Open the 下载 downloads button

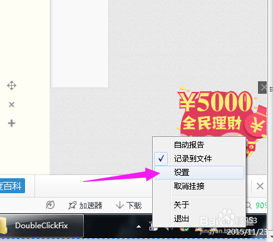pos(129,206)
